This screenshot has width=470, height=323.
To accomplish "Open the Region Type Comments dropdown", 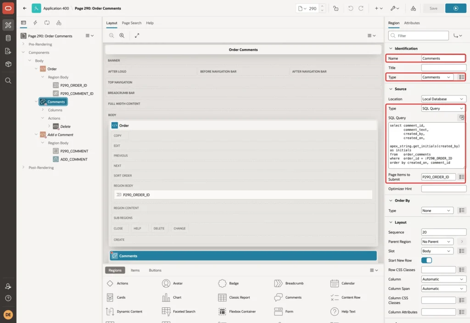I will coord(437,77).
